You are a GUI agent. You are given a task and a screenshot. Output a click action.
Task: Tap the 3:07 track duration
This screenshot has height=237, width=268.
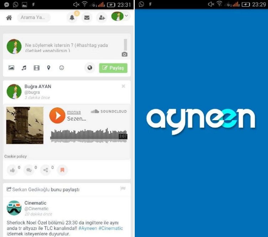pos(123,136)
